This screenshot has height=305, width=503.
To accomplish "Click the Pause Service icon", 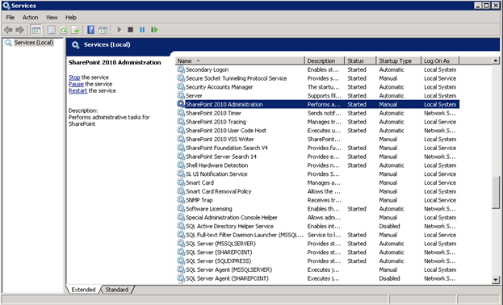I will 142,30.
